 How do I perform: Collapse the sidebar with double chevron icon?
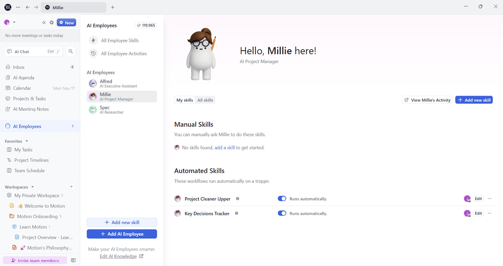click(x=43, y=23)
